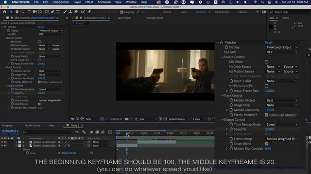311x174 pixels.
Task: Click the Search Help magnifier icon
Action: 271,12
